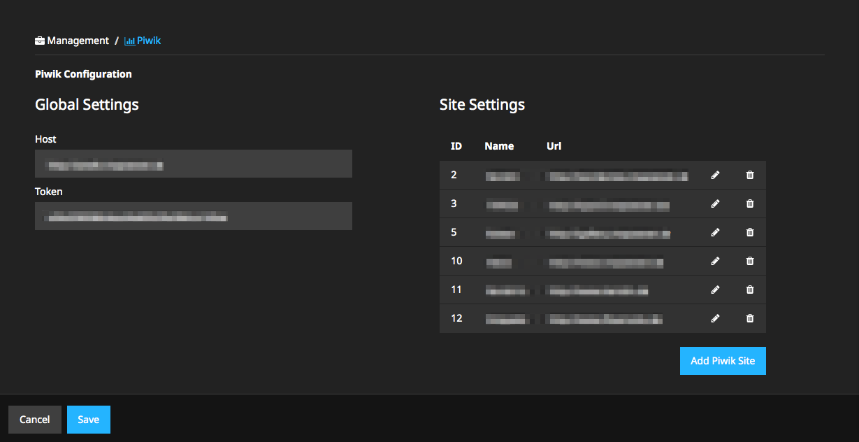The height and width of the screenshot is (442, 859).
Task: Delete the site with ID 12
Action: (750, 318)
